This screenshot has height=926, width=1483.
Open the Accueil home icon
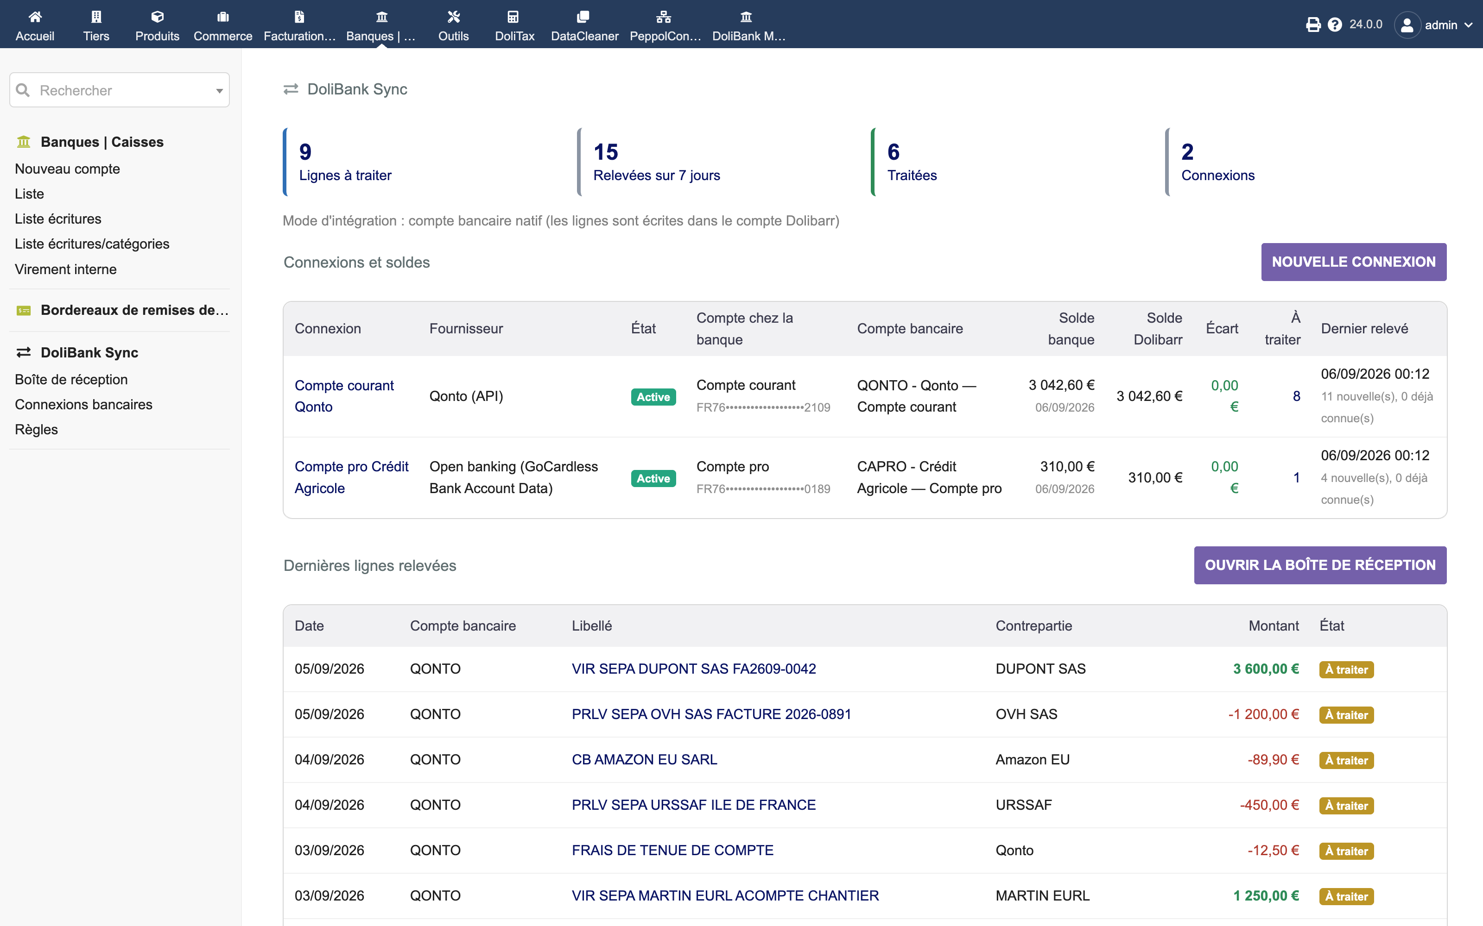click(x=35, y=17)
